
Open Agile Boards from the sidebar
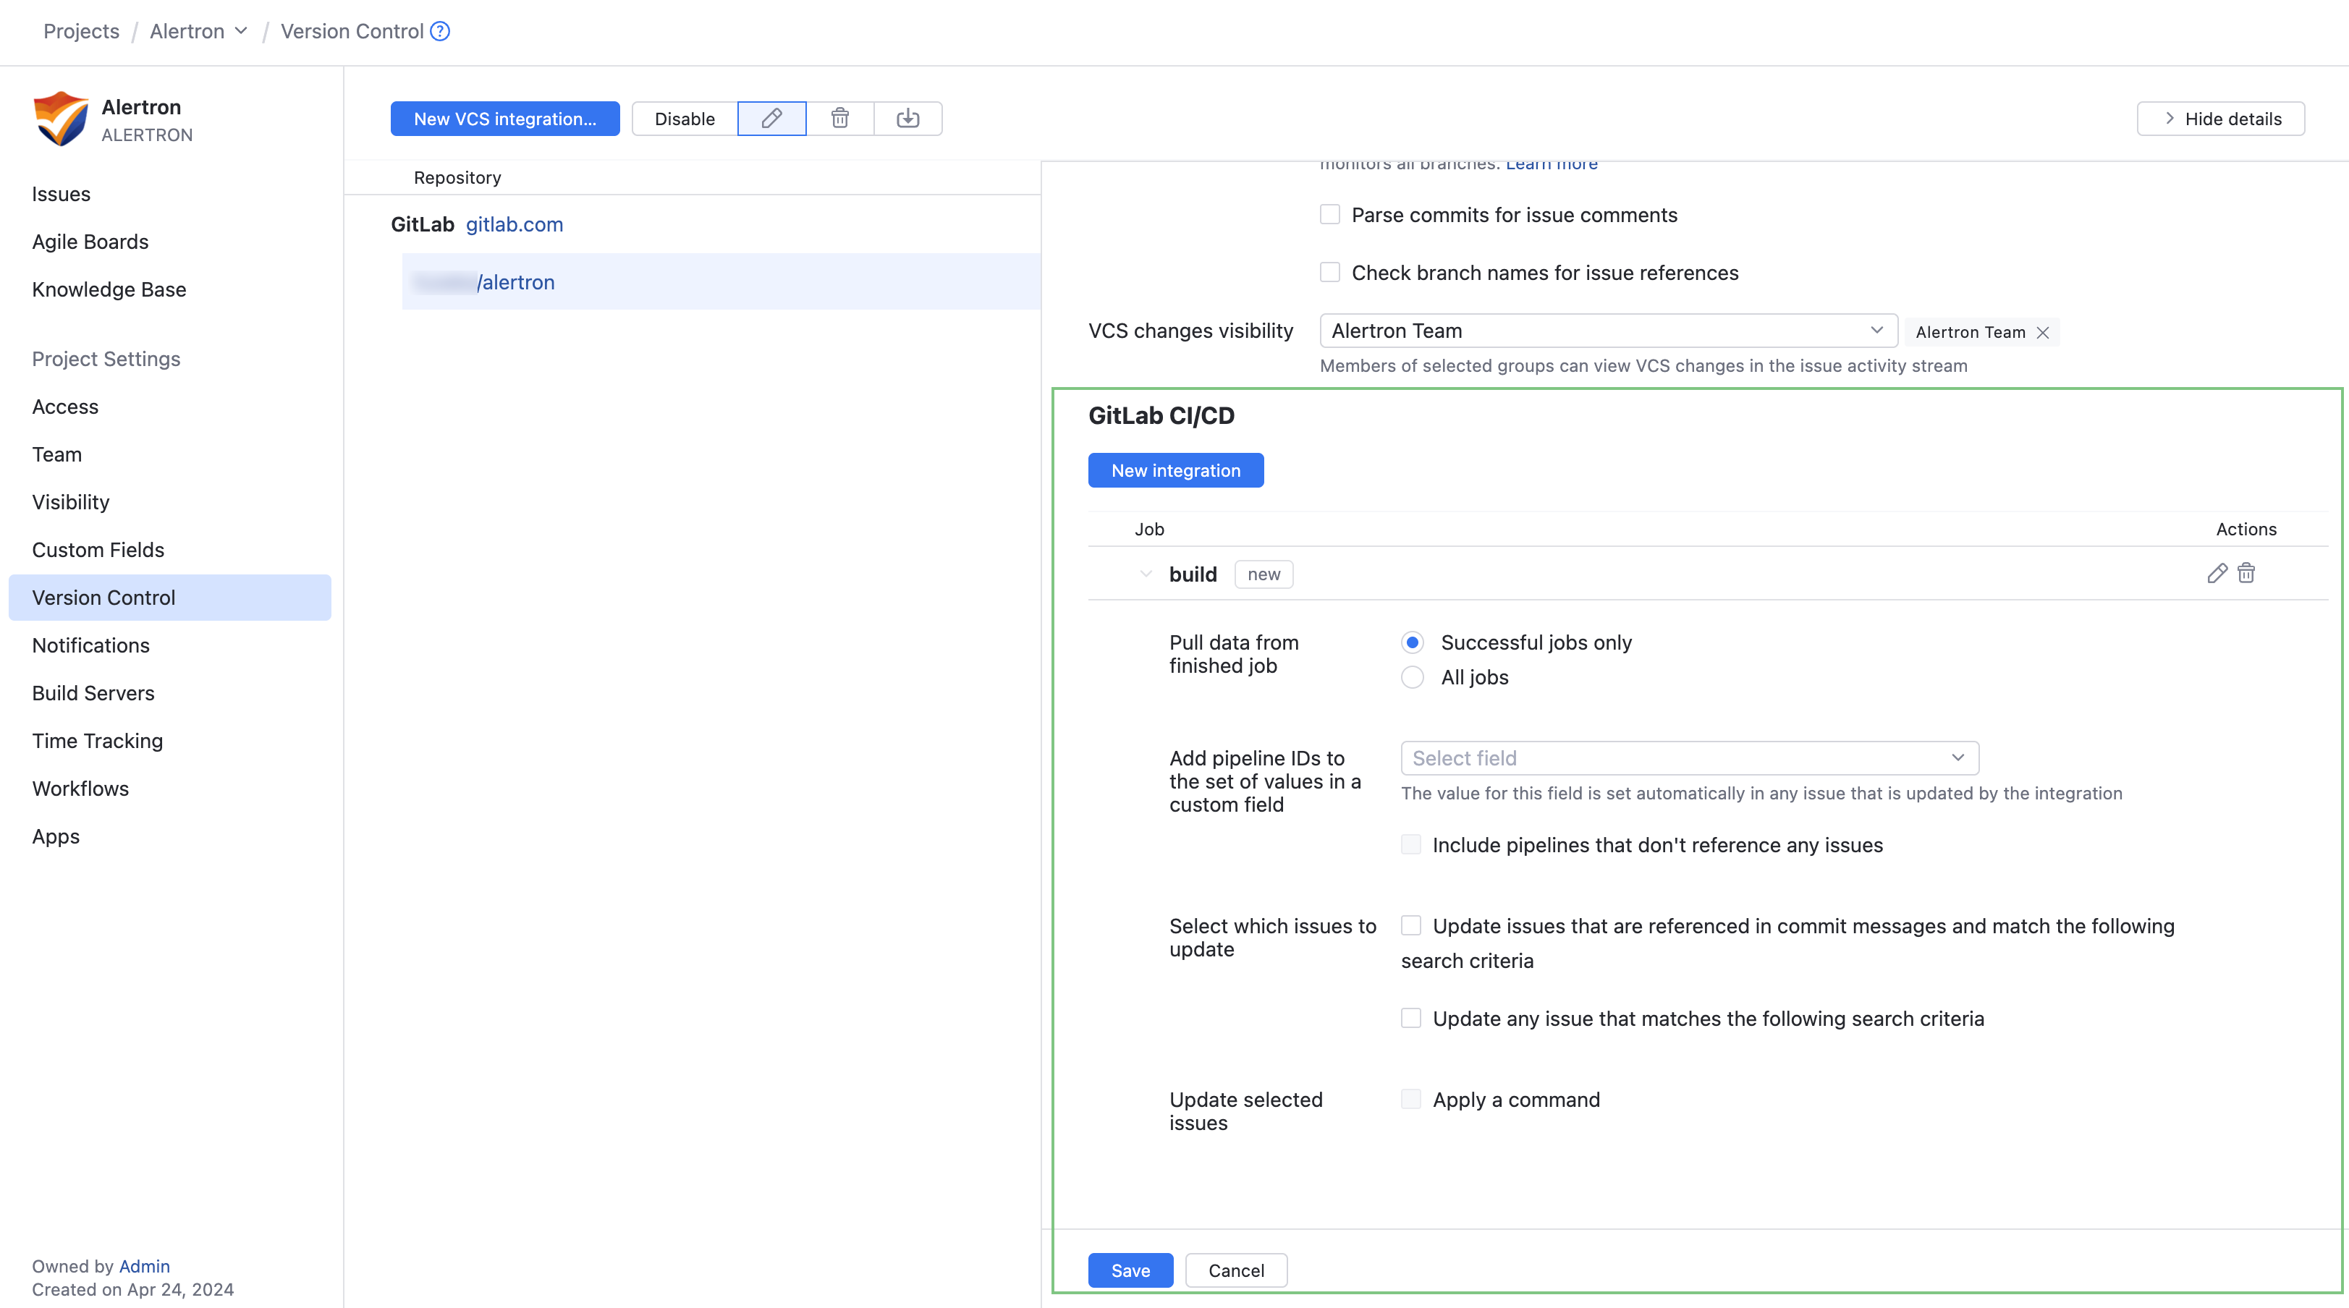tap(90, 242)
